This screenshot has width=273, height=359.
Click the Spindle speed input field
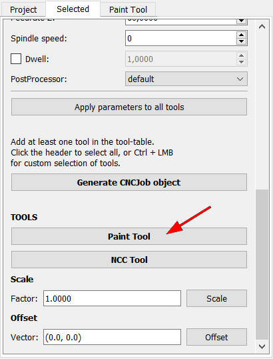pos(180,38)
